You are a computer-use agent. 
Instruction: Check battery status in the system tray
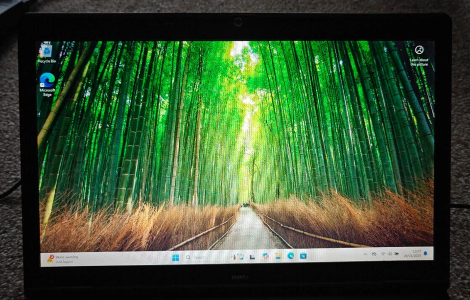(397, 254)
